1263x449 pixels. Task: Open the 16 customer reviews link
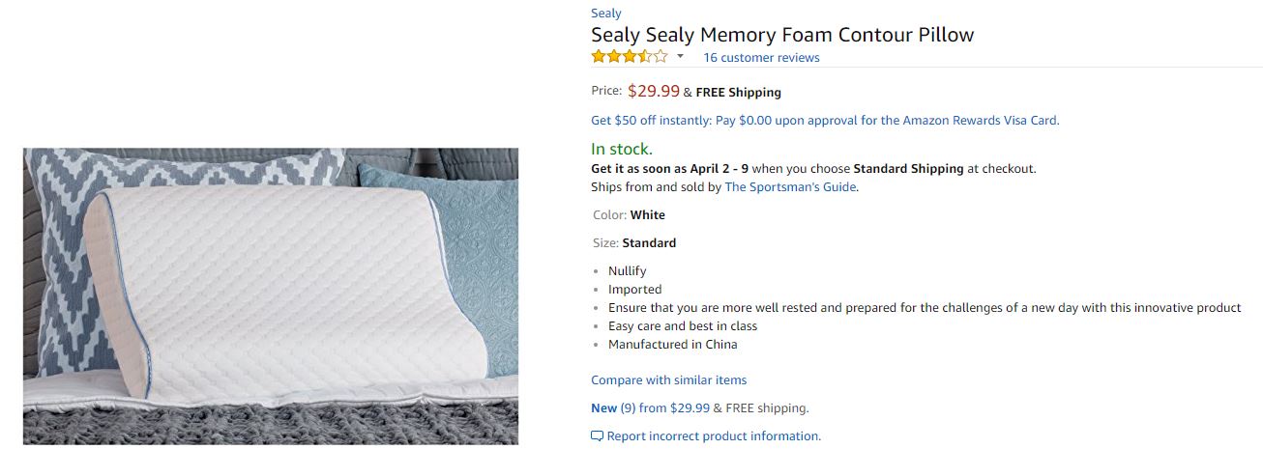(x=761, y=58)
